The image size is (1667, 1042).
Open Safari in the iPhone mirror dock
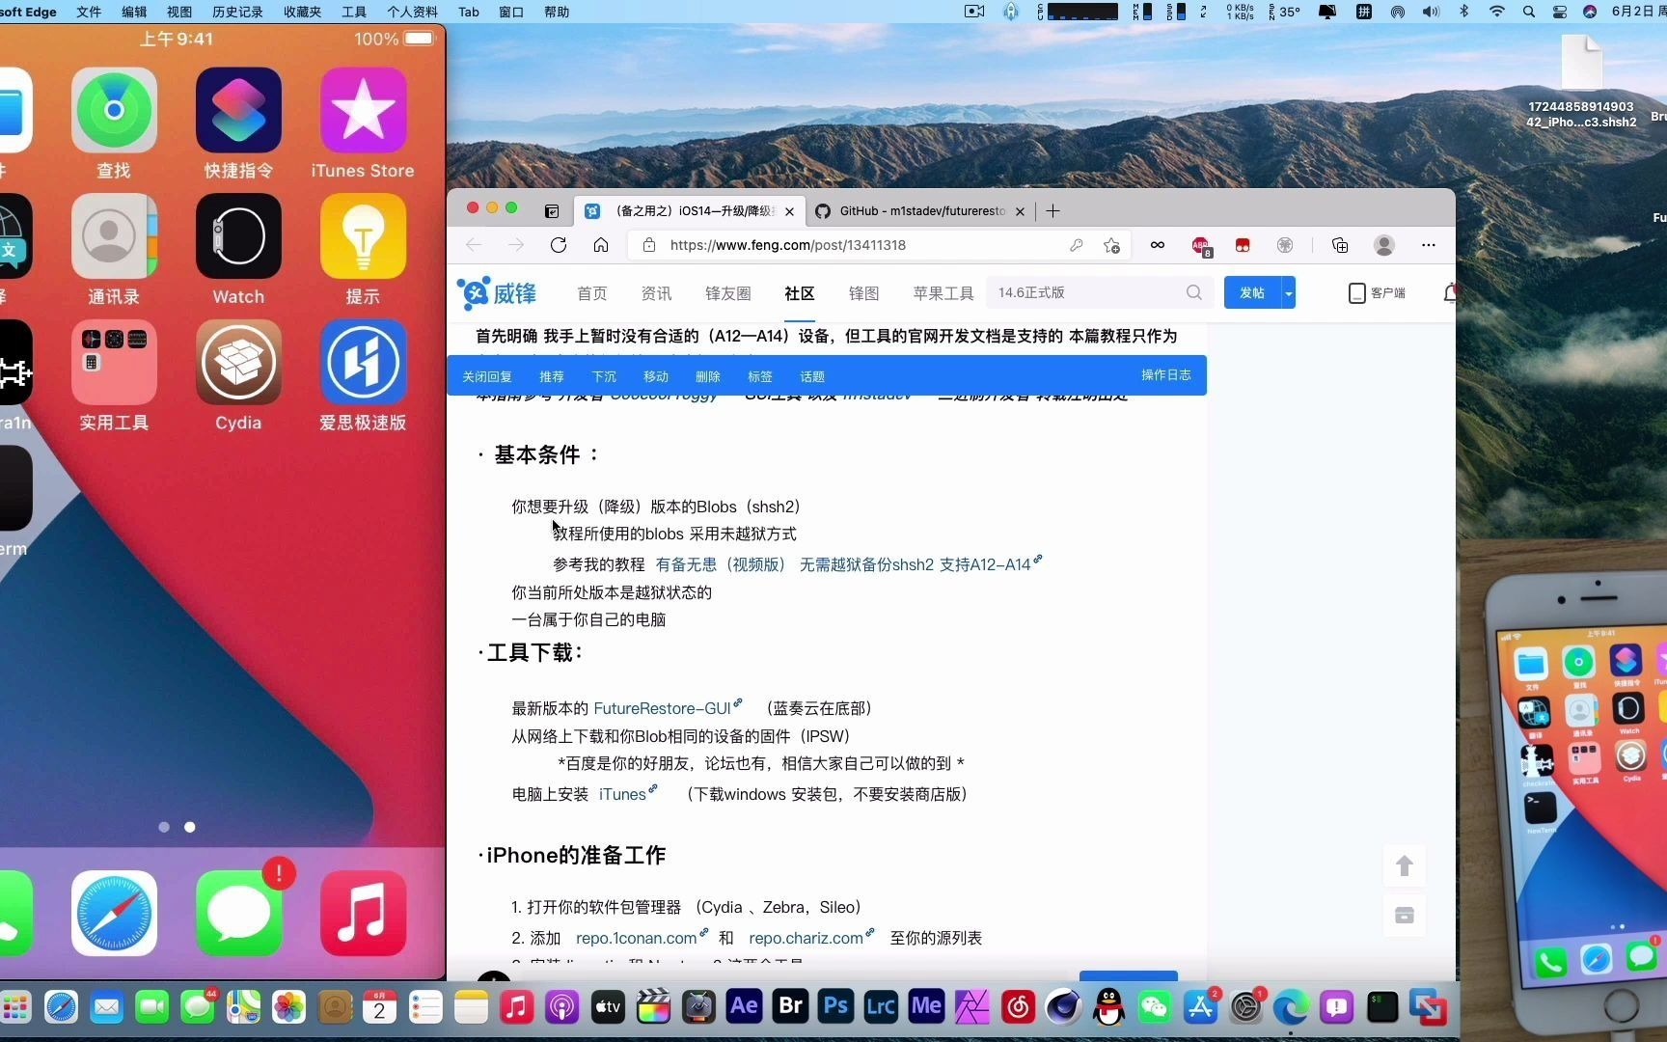114,913
